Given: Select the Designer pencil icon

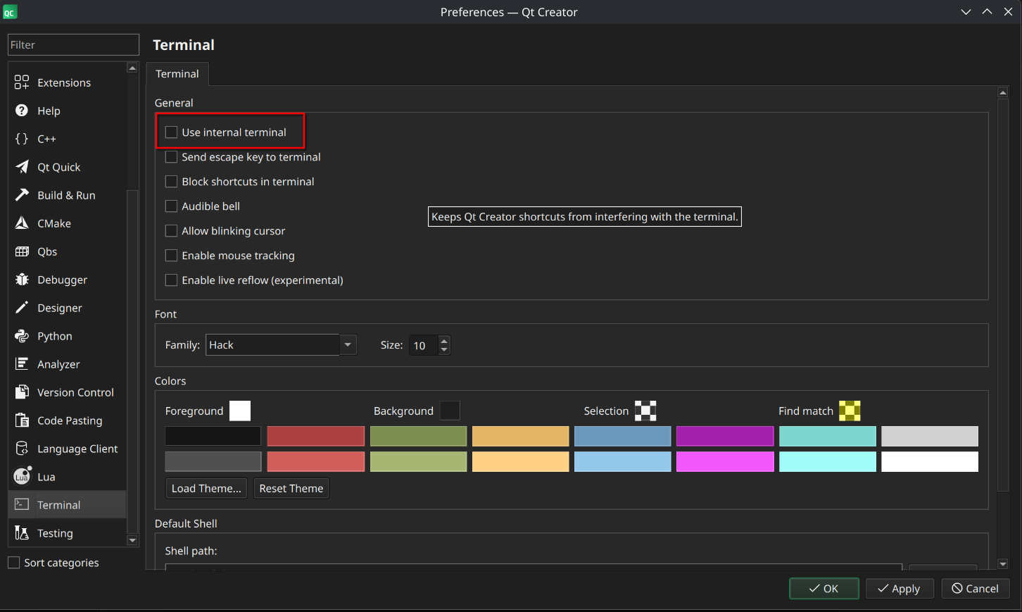Looking at the screenshot, I should pyautogui.click(x=22, y=308).
